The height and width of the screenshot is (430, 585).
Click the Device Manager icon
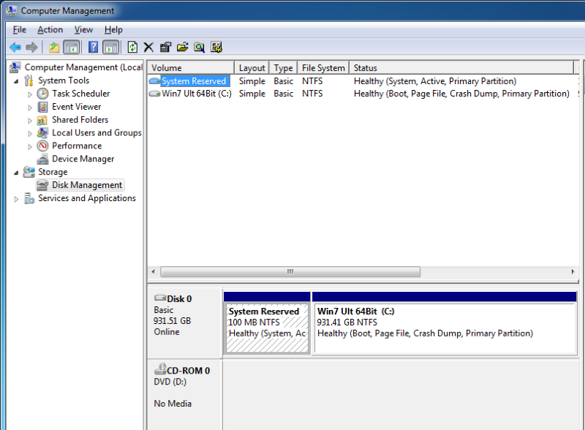[42, 159]
